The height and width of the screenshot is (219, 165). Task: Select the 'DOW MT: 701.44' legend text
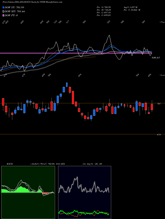pyautogui.click(x=15, y=12)
